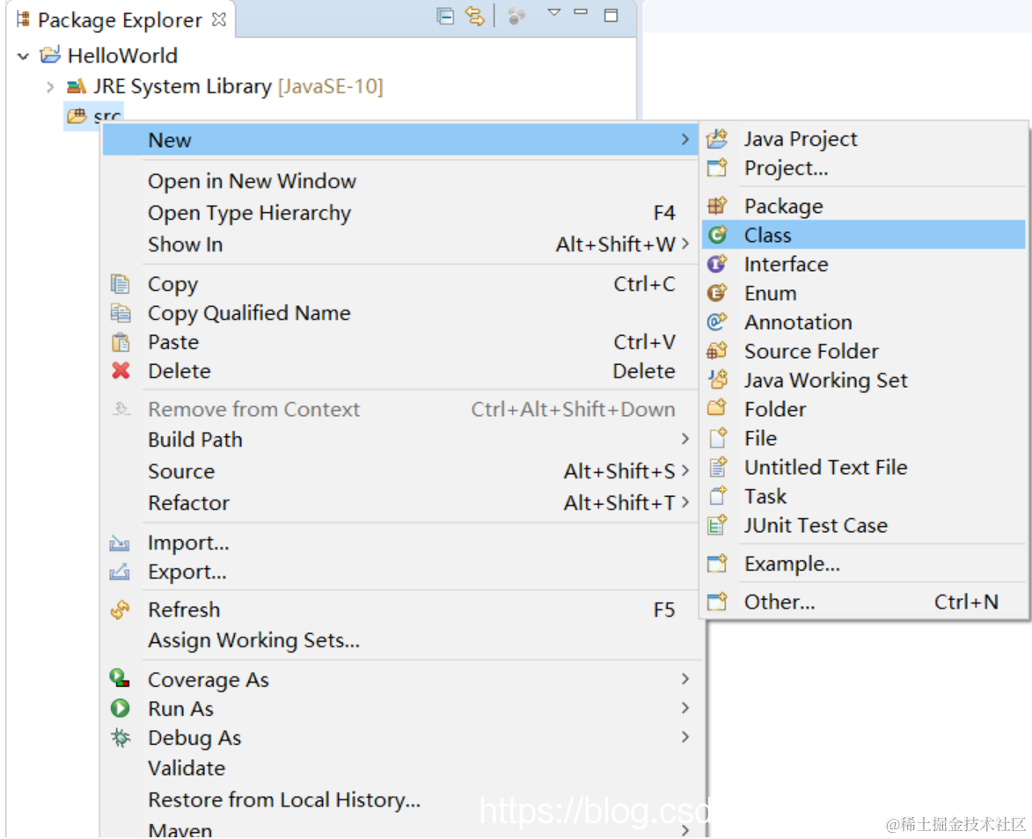The height and width of the screenshot is (839, 1032).
Task: Click the Other... wizard icon
Action: 717,602
